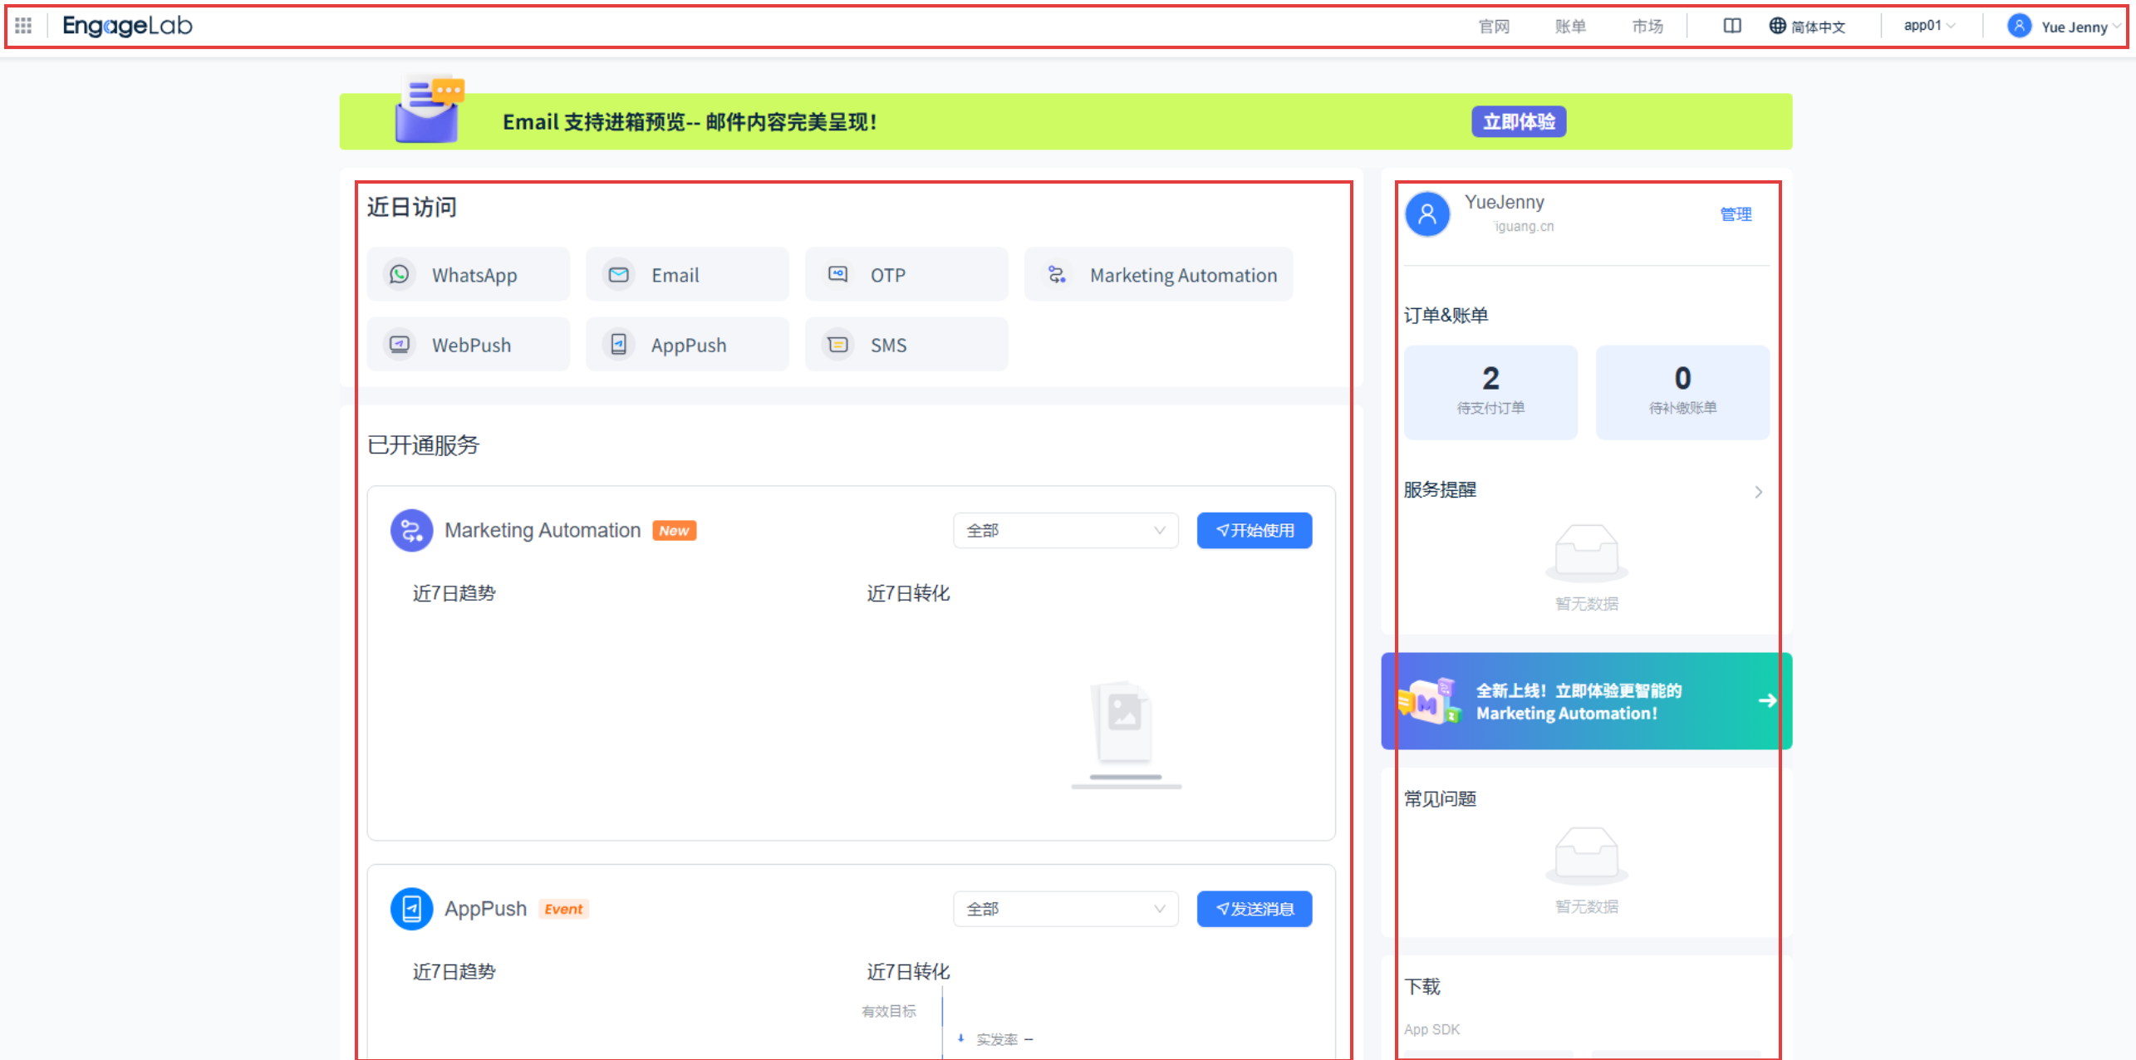
Task: Click 近7日趋势 under Marketing Automation
Action: pyautogui.click(x=454, y=593)
